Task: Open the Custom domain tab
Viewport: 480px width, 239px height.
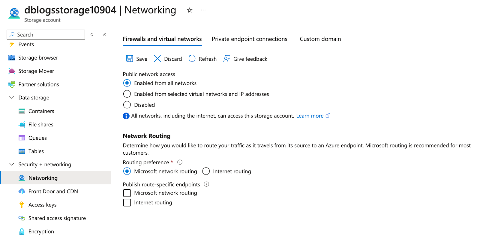Action: 320,39
